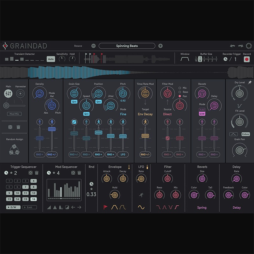Open the settings gear icon

coord(249,46)
